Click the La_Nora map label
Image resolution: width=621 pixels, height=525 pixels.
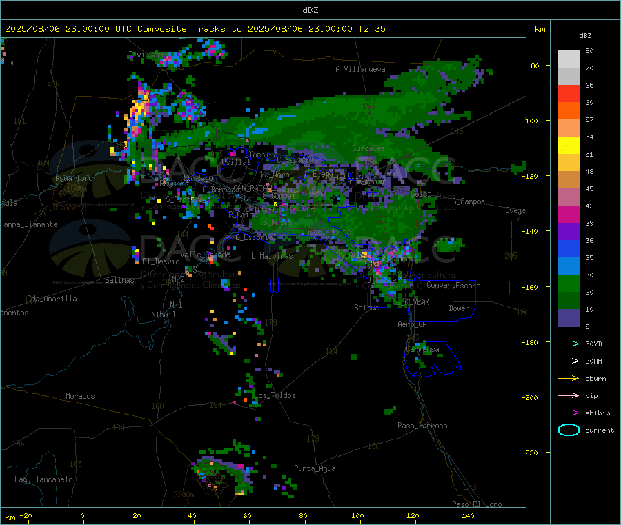point(275,175)
